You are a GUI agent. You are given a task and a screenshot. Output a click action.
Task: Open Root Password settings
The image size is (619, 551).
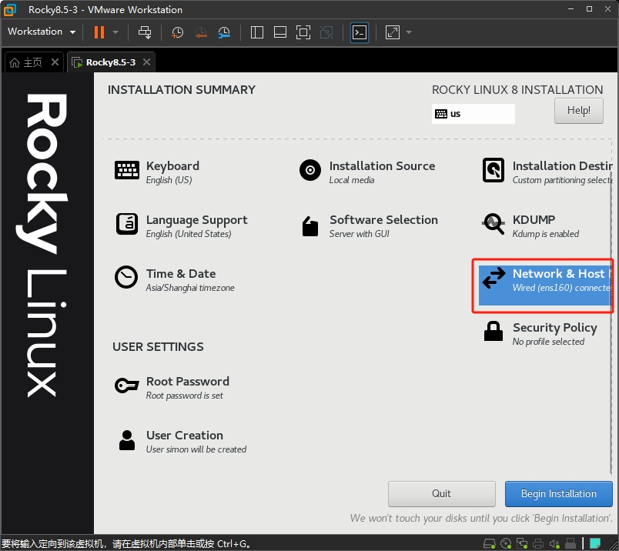172,388
